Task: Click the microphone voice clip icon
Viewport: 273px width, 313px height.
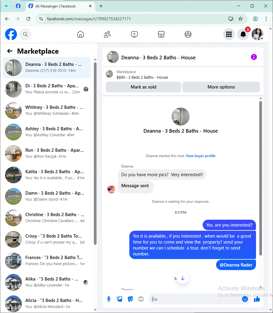Action: coord(109,299)
